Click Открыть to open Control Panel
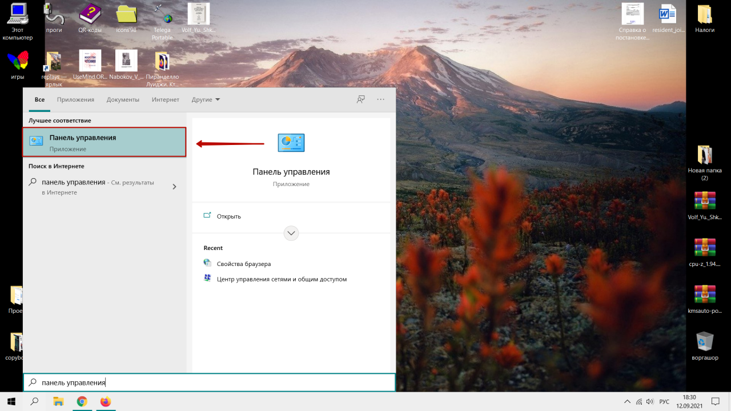731x411 pixels. [228, 216]
